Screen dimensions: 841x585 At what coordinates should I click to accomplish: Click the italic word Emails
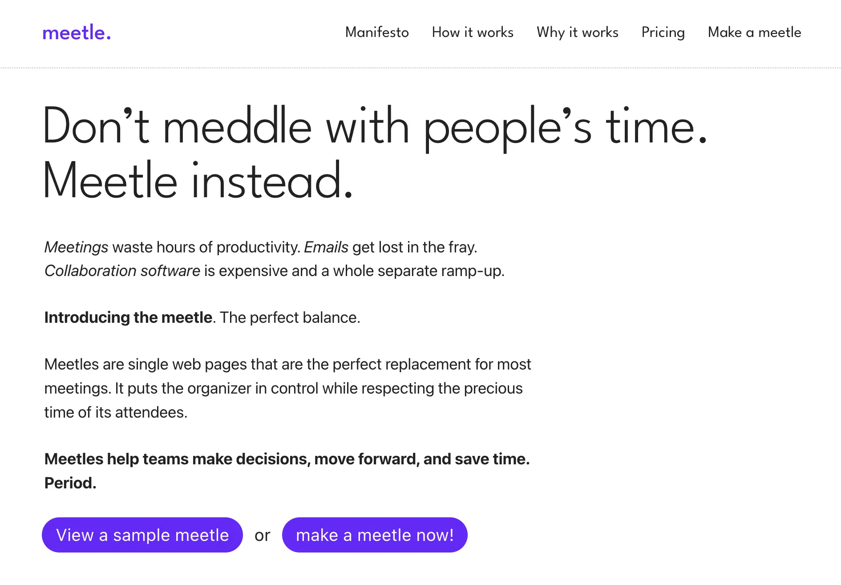pos(326,247)
